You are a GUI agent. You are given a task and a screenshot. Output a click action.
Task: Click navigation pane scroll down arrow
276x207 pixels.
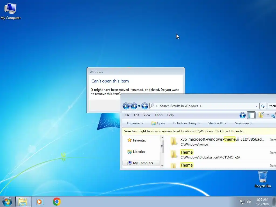point(162,166)
